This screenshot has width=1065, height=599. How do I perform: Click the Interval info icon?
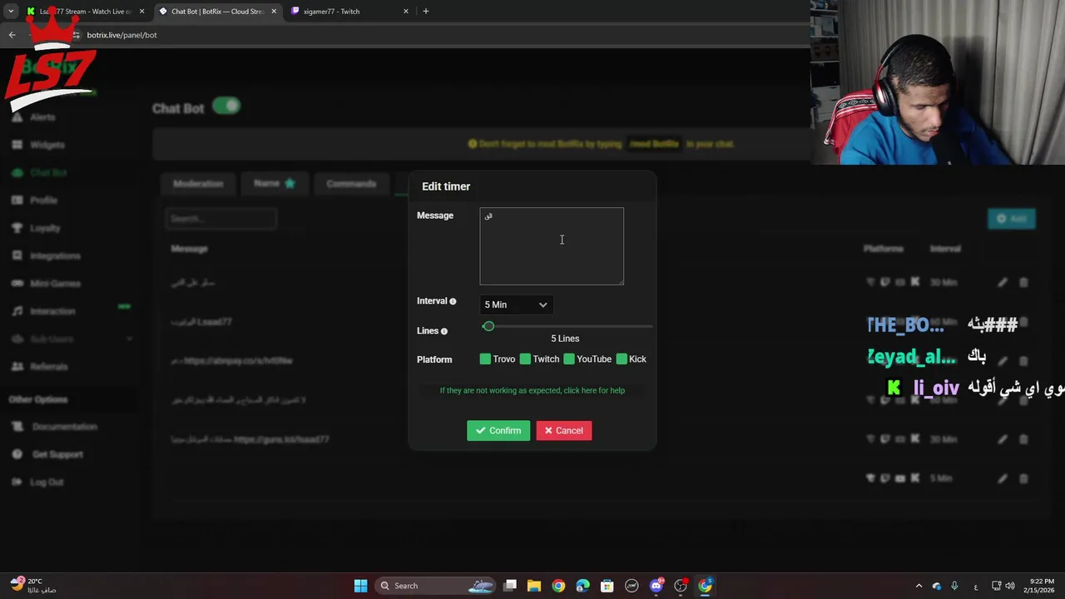click(453, 301)
